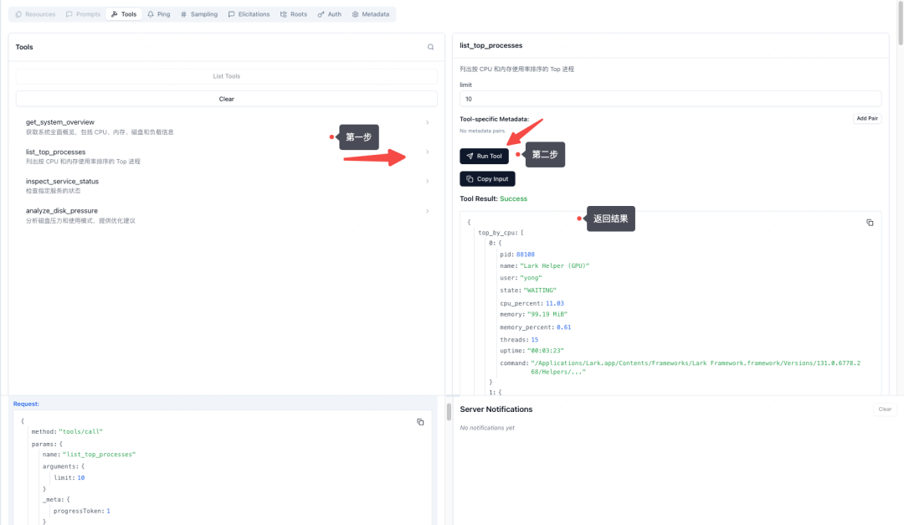904x525 pixels.
Task: Expand the get_system_overview tool chevron
Action: click(427, 122)
